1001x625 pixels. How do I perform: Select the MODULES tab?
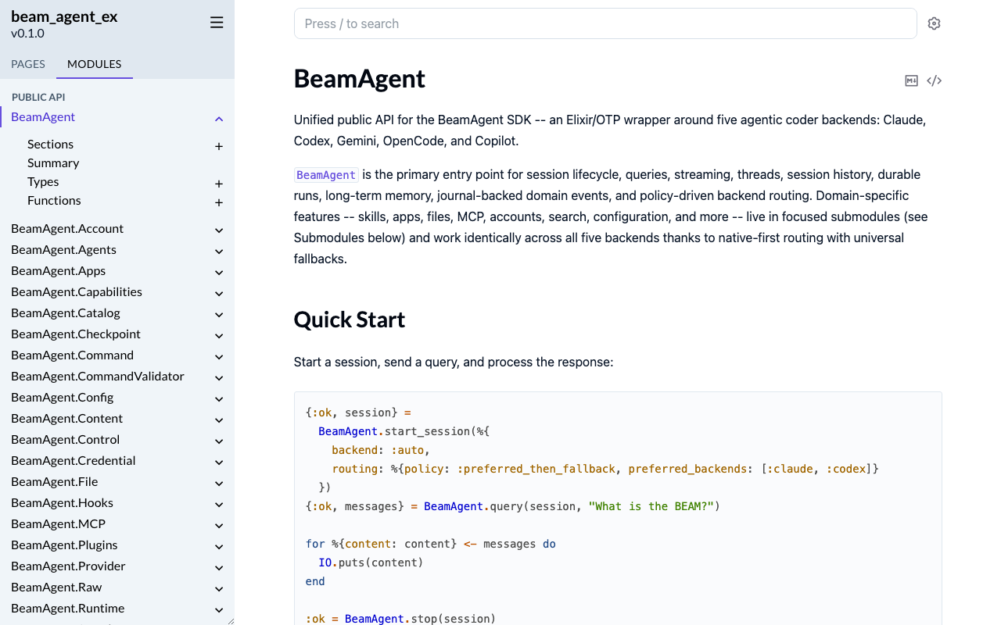94,64
